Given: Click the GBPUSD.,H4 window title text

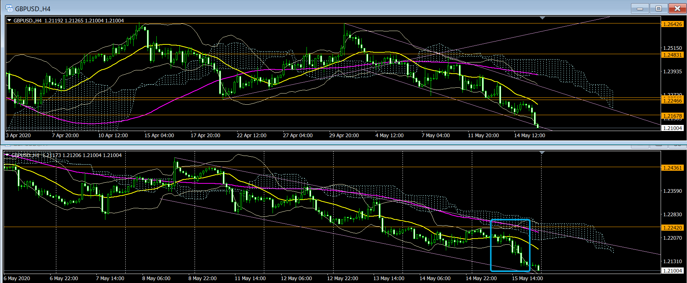Looking at the screenshot, I should point(33,9).
